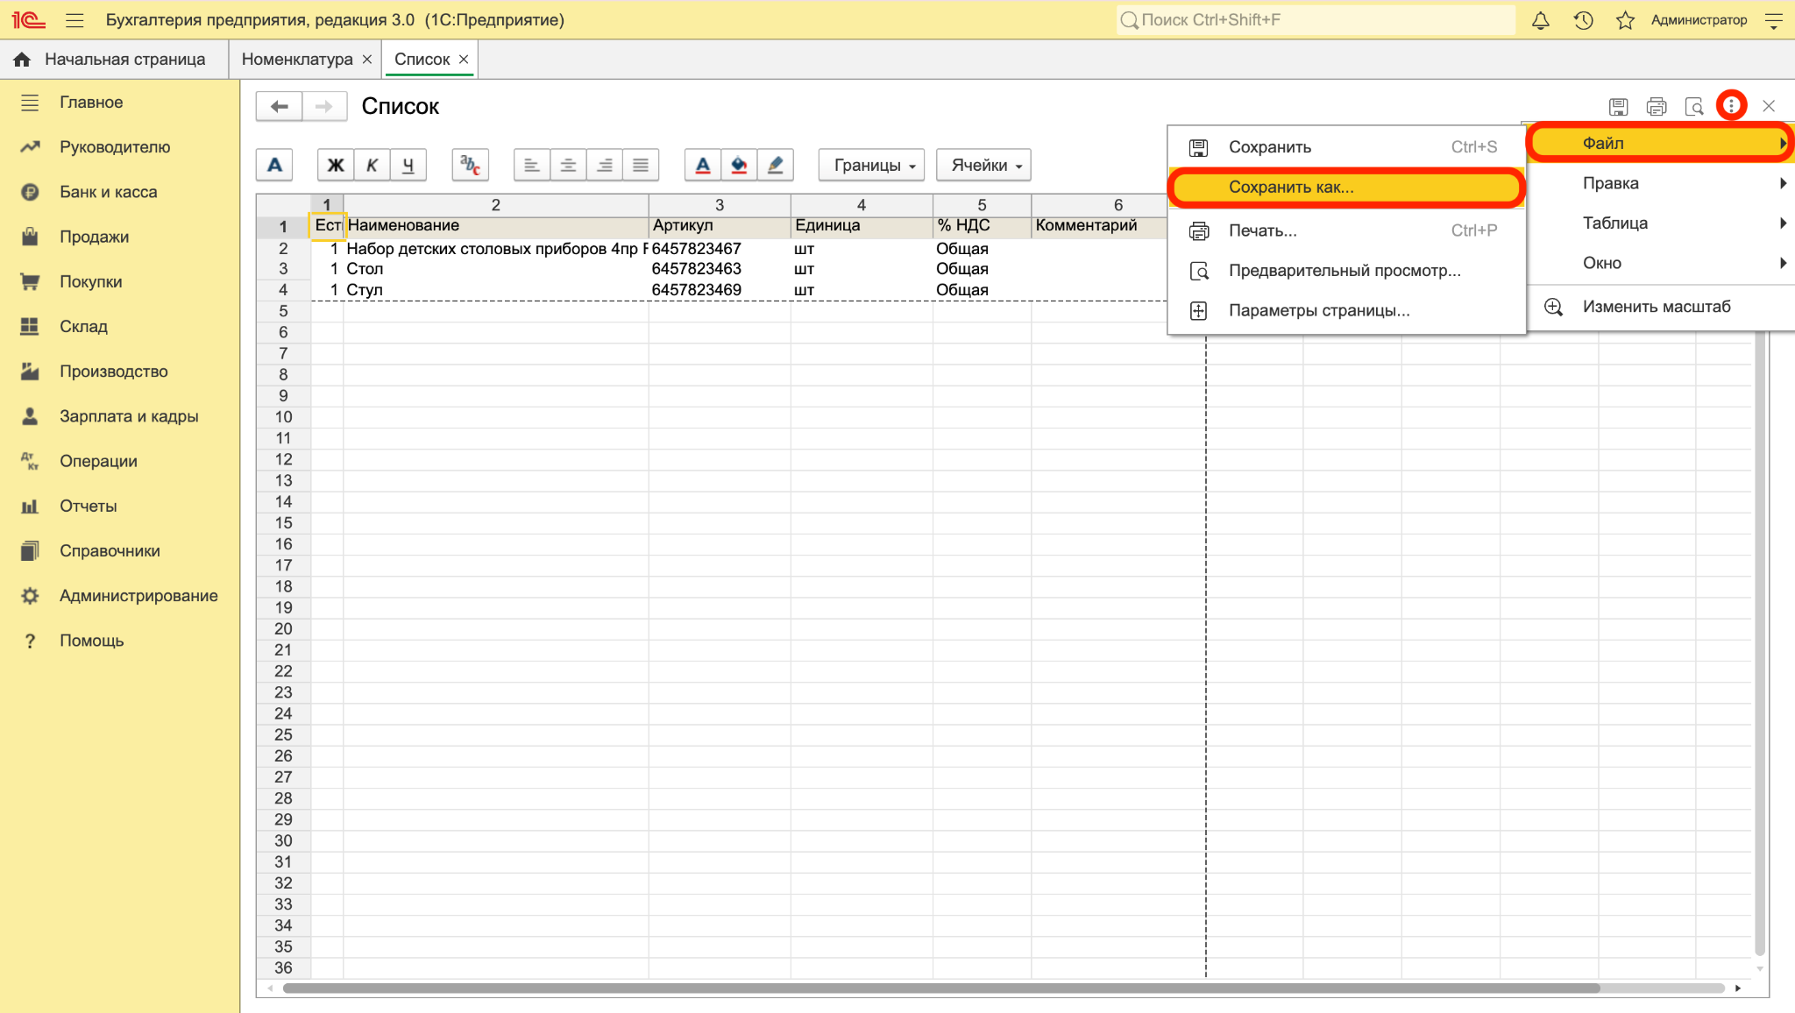The image size is (1795, 1013).
Task: Open Производство section
Action: (x=120, y=372)
